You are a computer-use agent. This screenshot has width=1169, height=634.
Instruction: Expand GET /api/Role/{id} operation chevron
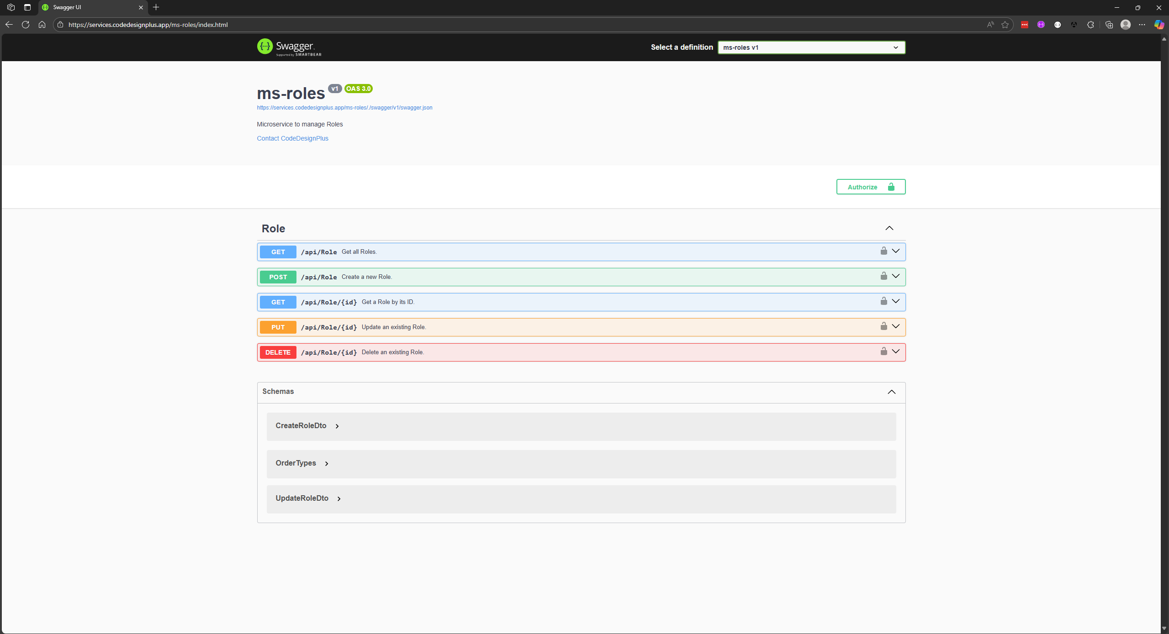pyautogui.click(x=895, y=301)
